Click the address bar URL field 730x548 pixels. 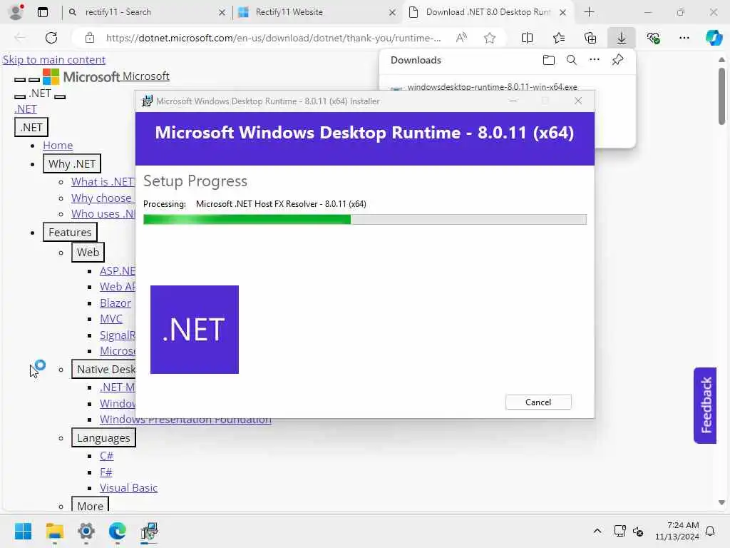coord(273,38)
